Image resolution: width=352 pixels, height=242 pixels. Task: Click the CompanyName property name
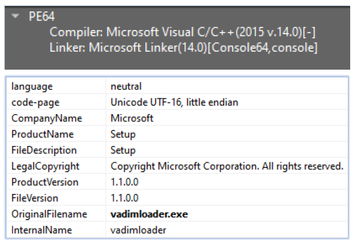point(47,118)
